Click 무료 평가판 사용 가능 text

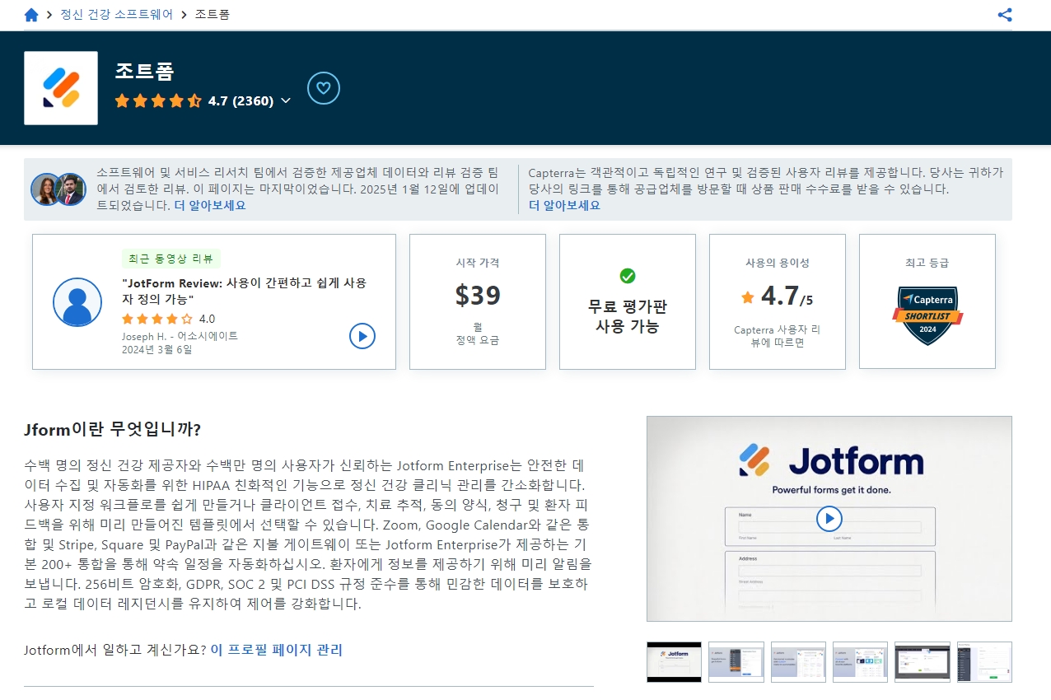pos(628,316)
